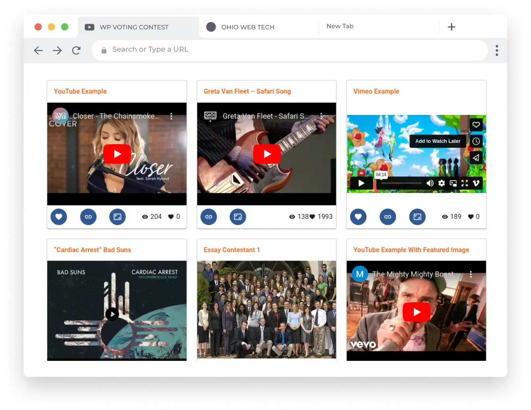Expand view icon on Greta Van Fleet card
The height and width of the screenshot is (410, 531).
[x=238, y=217]
